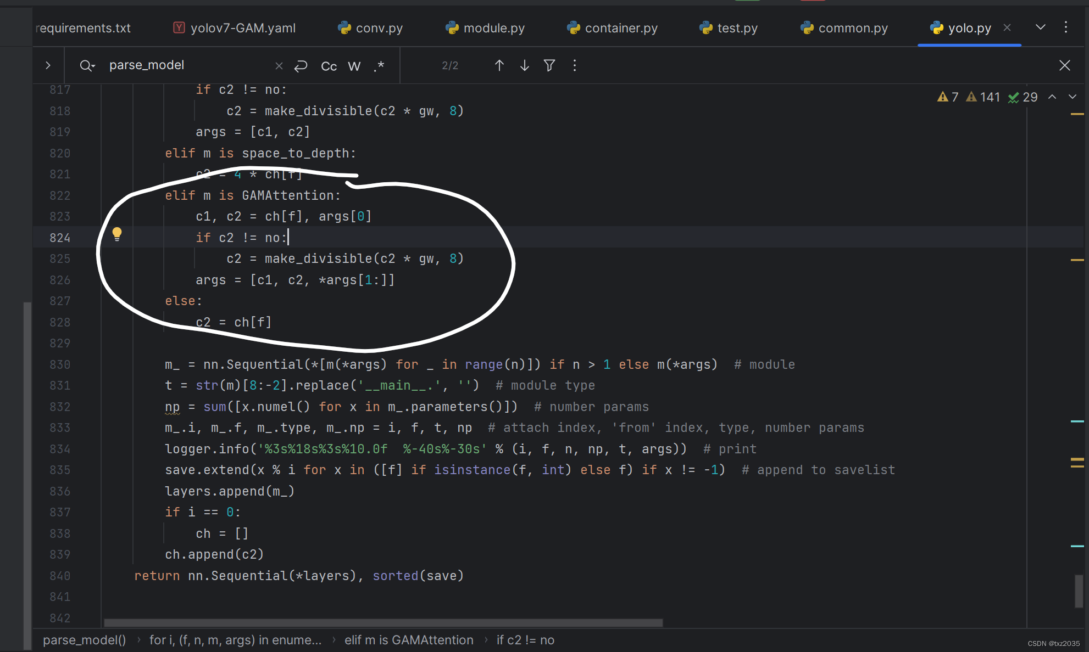
Task: Click the lightbulb intention icon
Action: [x=117, y=234]
